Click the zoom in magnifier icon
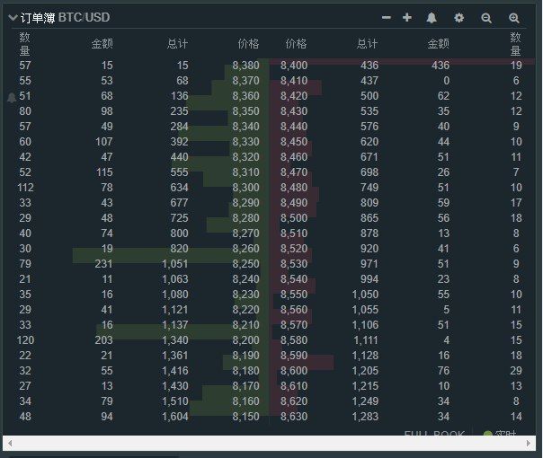 [x=514, y=18]
